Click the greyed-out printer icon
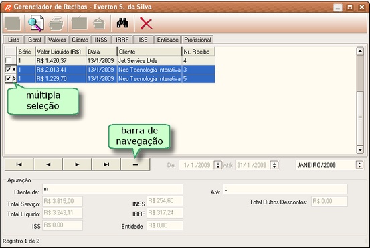The height and width of the screenshot is (248, 370). click(x=56, y=23)
